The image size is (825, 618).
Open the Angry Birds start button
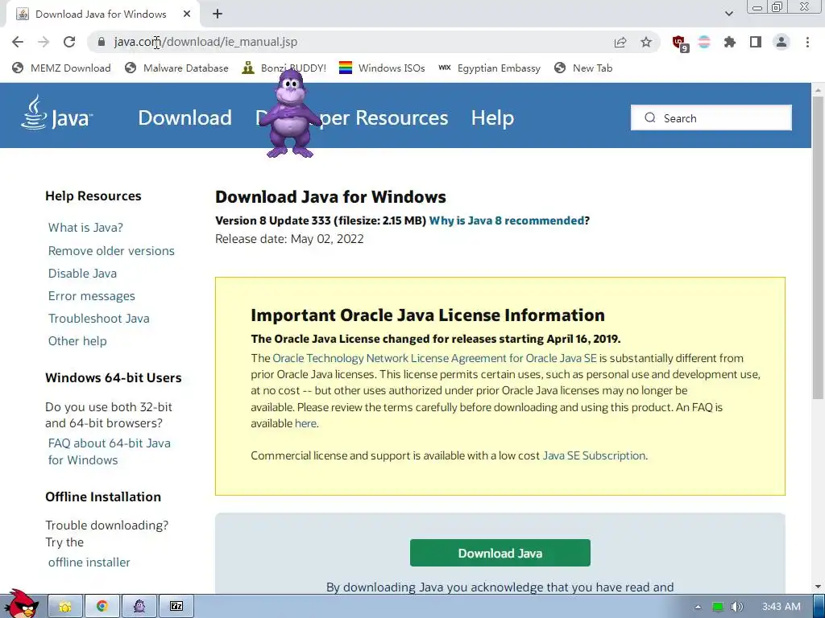pos(20,604)
